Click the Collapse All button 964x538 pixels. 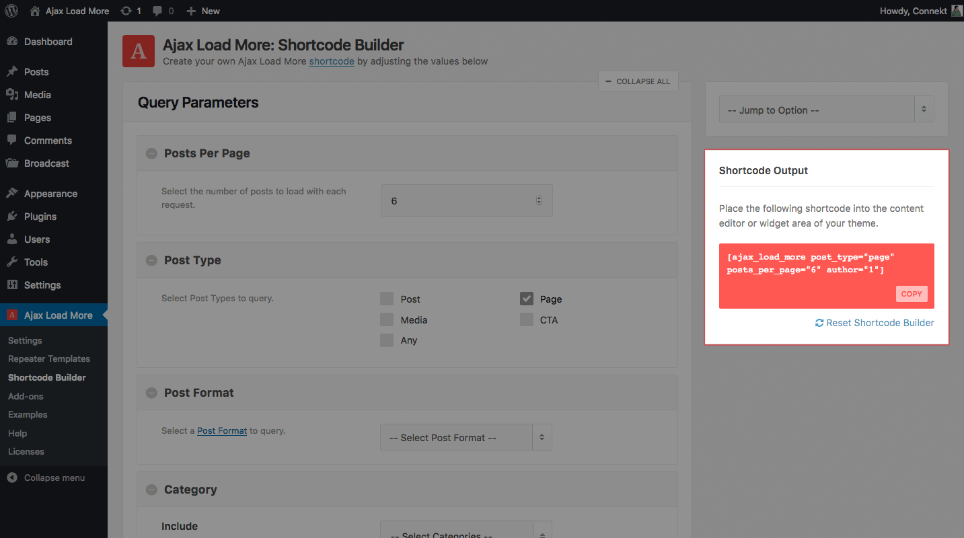[638, 81]
